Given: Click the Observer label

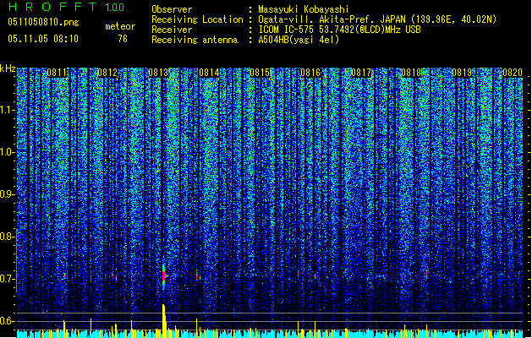Looking at the screenshot, I should pos(172,9).
